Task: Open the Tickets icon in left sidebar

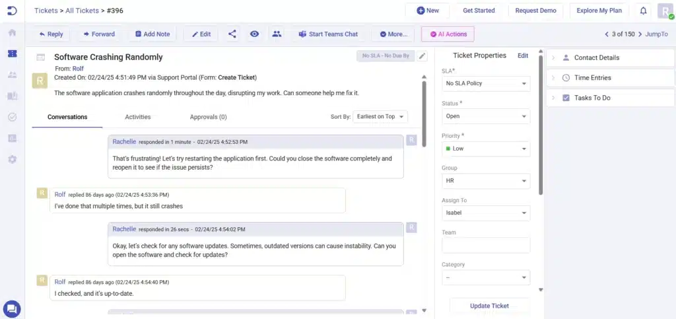Action: click(x=12, y=53)
